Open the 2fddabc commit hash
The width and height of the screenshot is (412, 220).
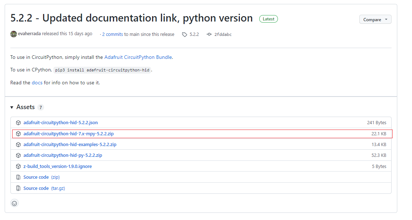[x=223, y=34]
